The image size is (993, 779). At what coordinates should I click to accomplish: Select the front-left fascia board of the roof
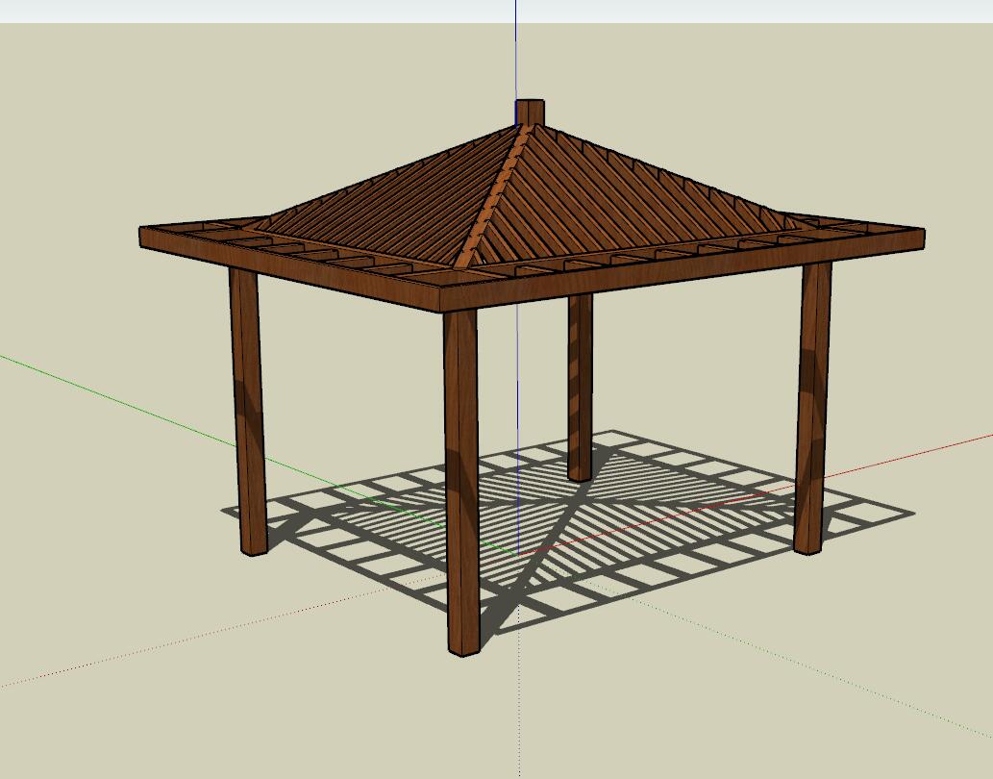pyautogui.click(x=290, y=269)
